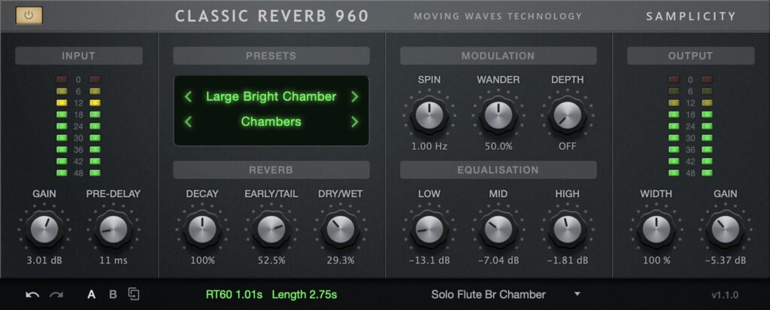Click the DECAY knob
The width and height of the screenshot is (770, 310).
202,229
